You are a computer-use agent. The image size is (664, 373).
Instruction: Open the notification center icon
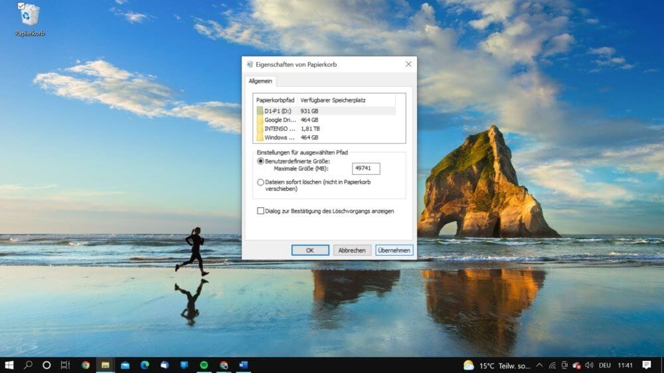coord(647,365)
